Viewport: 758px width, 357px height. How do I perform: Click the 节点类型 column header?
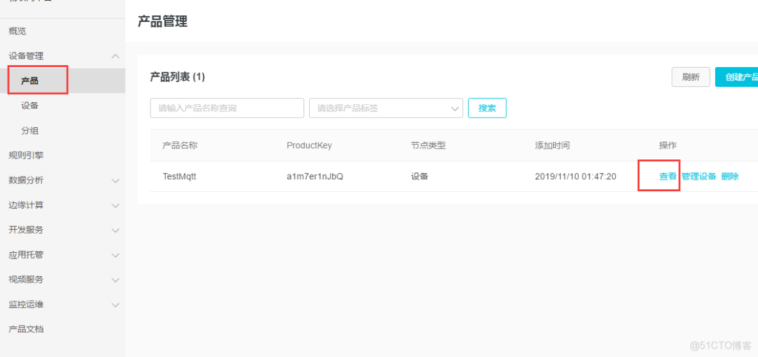point(428,145)
